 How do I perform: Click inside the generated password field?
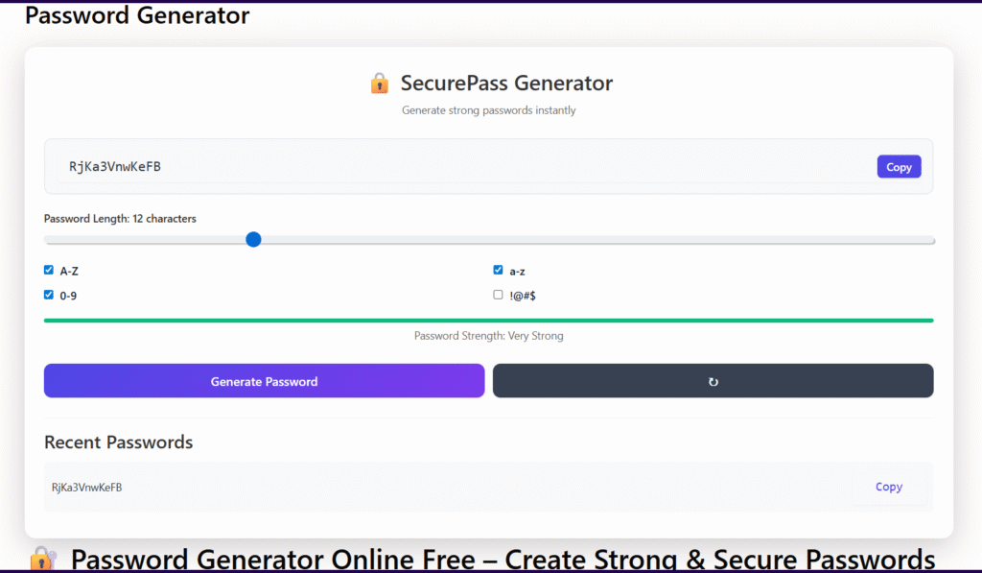[x=384, y=166]
